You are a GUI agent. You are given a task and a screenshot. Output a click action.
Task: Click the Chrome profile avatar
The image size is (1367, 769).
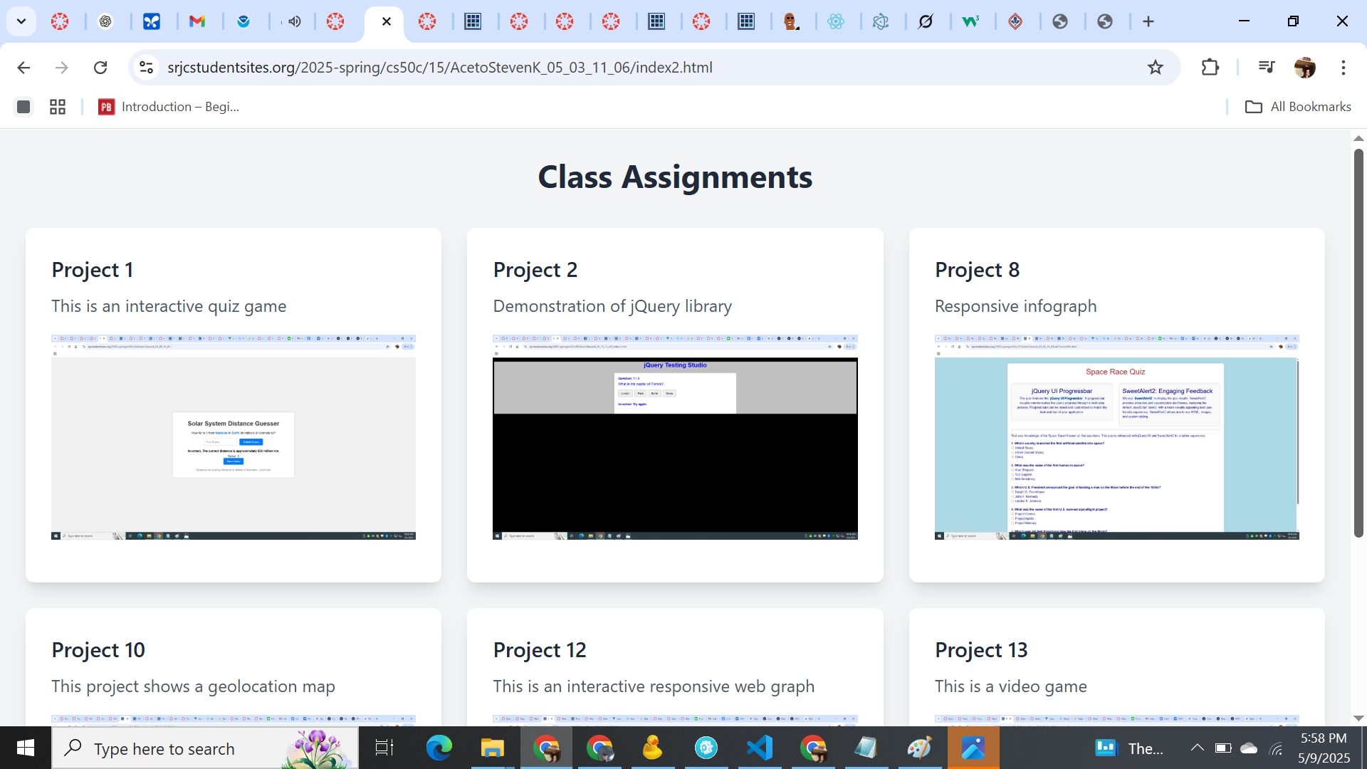point(1304,67)
